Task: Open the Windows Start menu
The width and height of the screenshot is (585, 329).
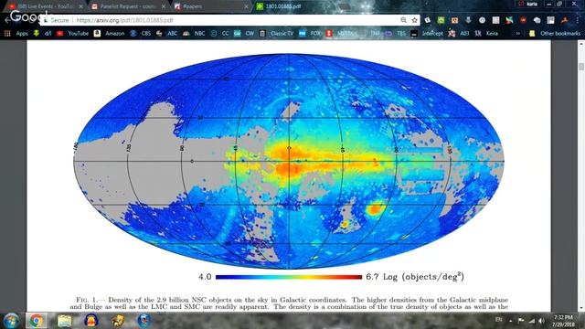Action: tap(11, 321)
